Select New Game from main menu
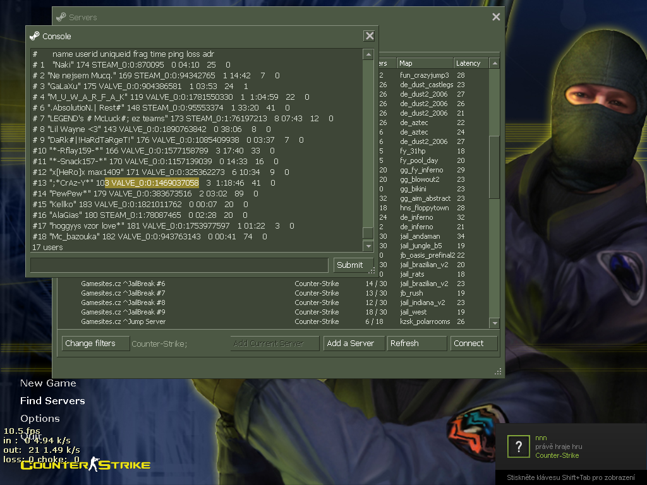Image resolution: width=647 pixels, height=485 pixels. tap(48, 383)
